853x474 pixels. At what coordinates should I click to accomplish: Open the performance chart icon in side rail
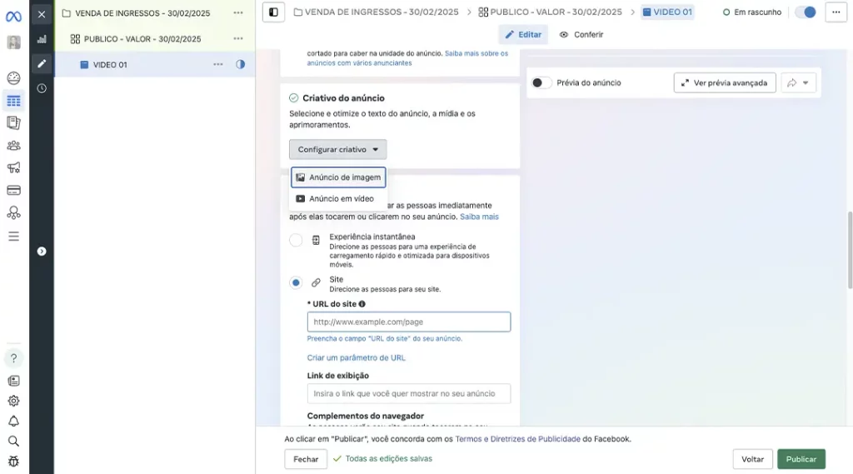click(42, 39)
